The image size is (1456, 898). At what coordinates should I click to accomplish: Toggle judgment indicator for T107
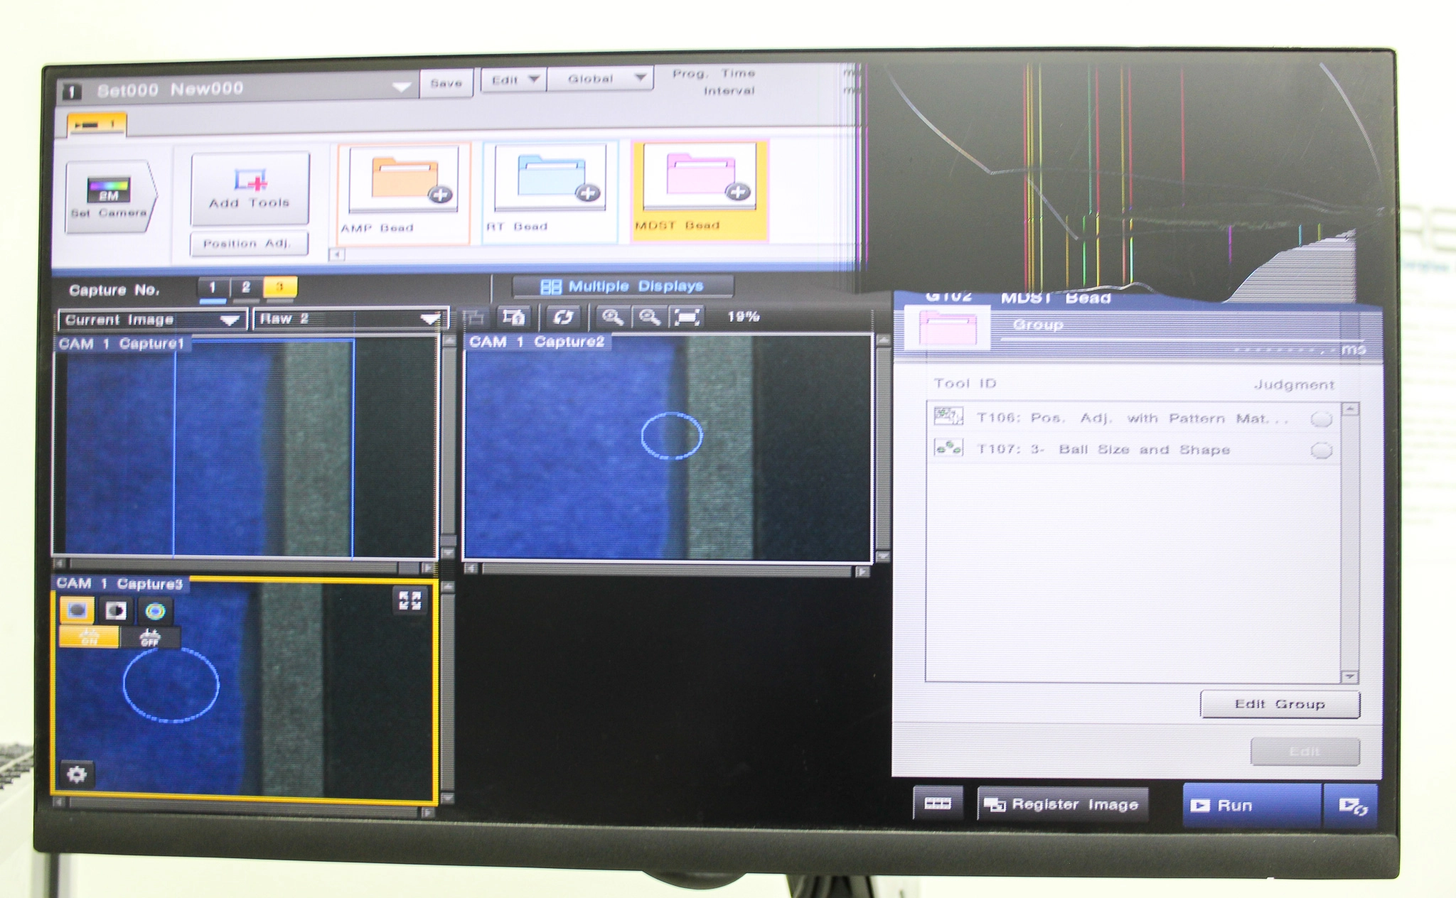click(1321, 450)
